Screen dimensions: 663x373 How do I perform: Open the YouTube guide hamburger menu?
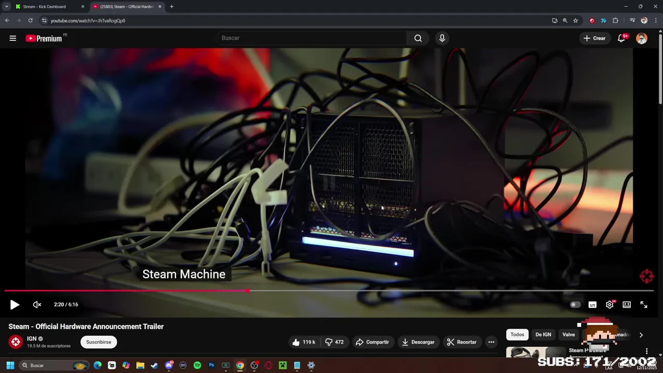point(13,38)
